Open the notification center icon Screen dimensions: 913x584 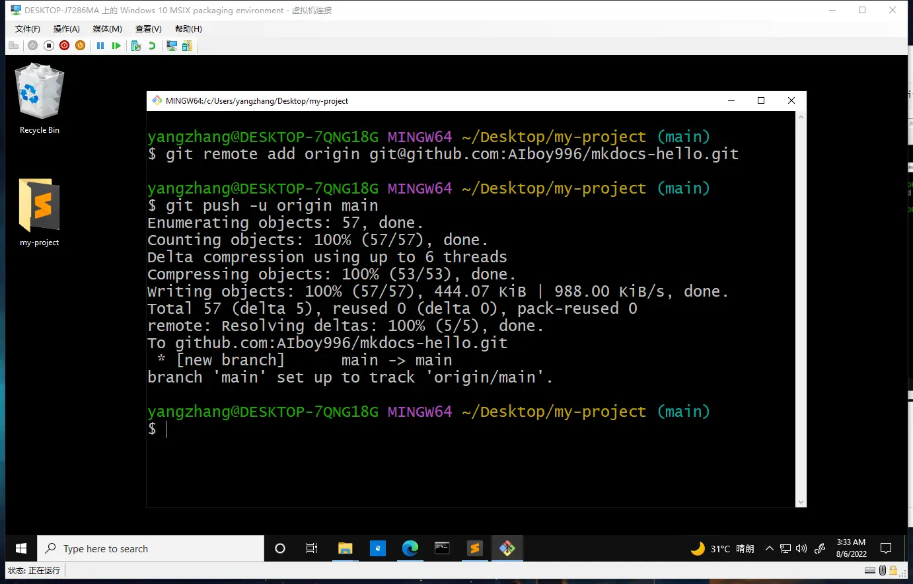886,549
